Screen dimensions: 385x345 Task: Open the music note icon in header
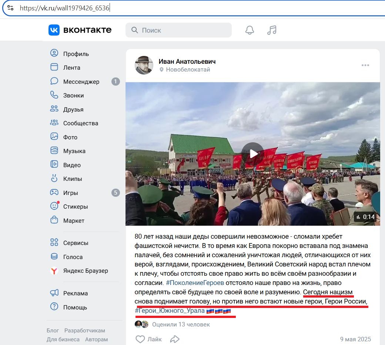click(272, 30)
